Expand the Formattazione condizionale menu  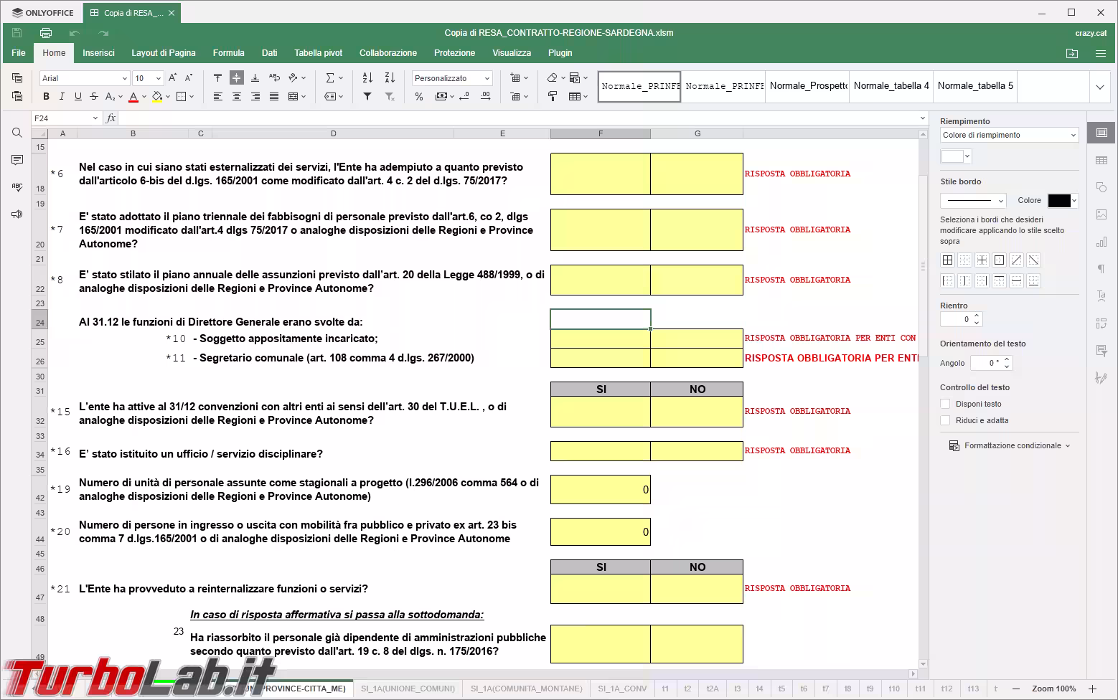pyautogui.click(x=1010, y=446)
